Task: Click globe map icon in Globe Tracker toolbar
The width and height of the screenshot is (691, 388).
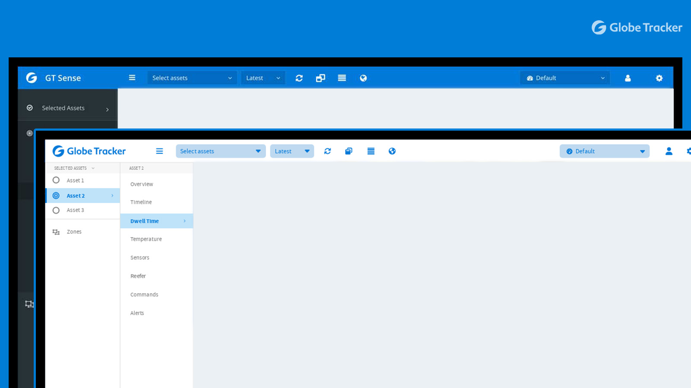Action: pyautogui.click(x=392, y=151)
